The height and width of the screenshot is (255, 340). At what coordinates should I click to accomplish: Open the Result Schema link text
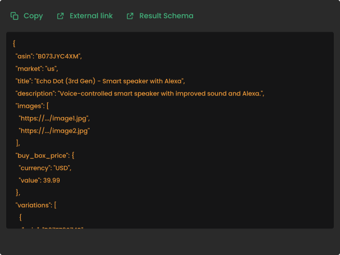tap(166, 16)
